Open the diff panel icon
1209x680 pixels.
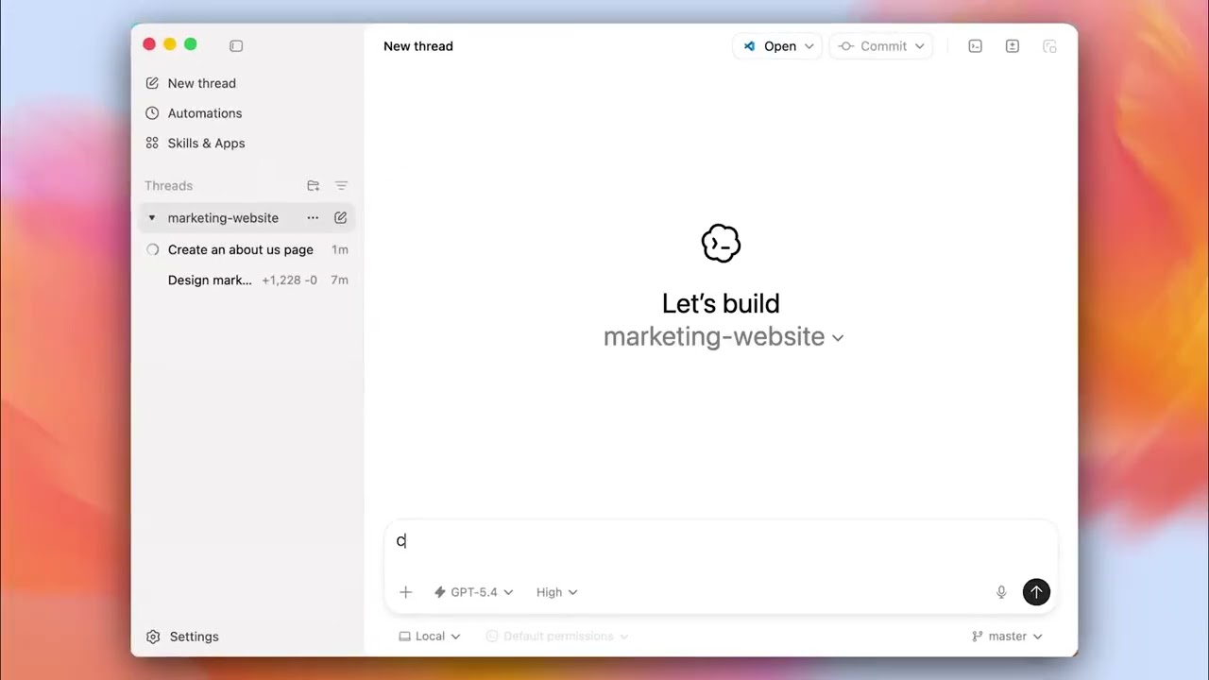[x=1013, y=46]
